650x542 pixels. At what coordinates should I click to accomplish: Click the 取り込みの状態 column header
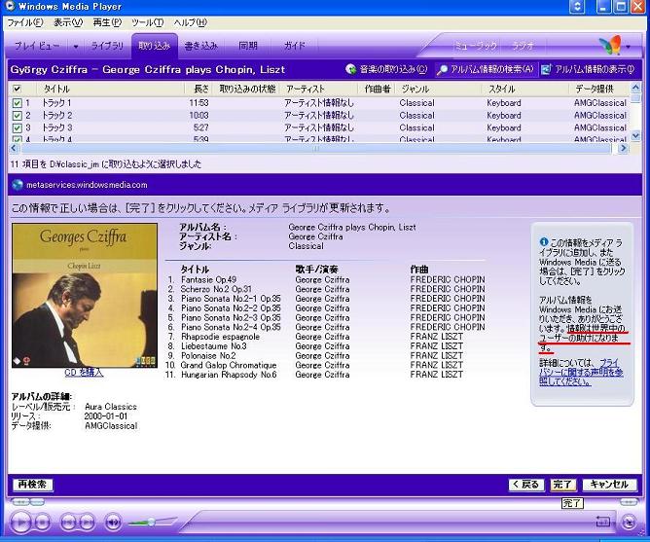point(247,89)
